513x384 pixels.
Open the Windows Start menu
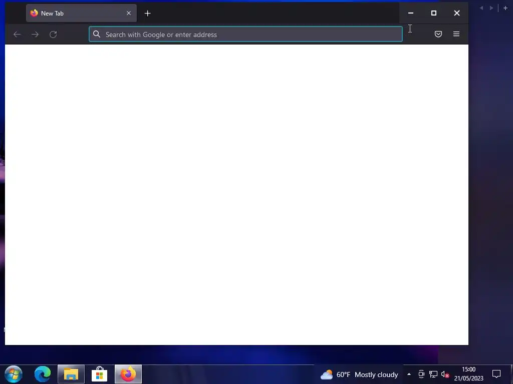[x=14, y=374]
